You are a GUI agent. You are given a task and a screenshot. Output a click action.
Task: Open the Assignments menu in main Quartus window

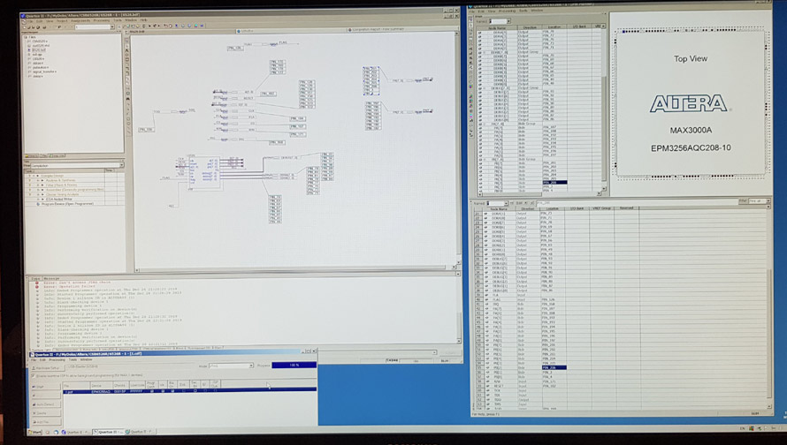click(x=80, y=20)
